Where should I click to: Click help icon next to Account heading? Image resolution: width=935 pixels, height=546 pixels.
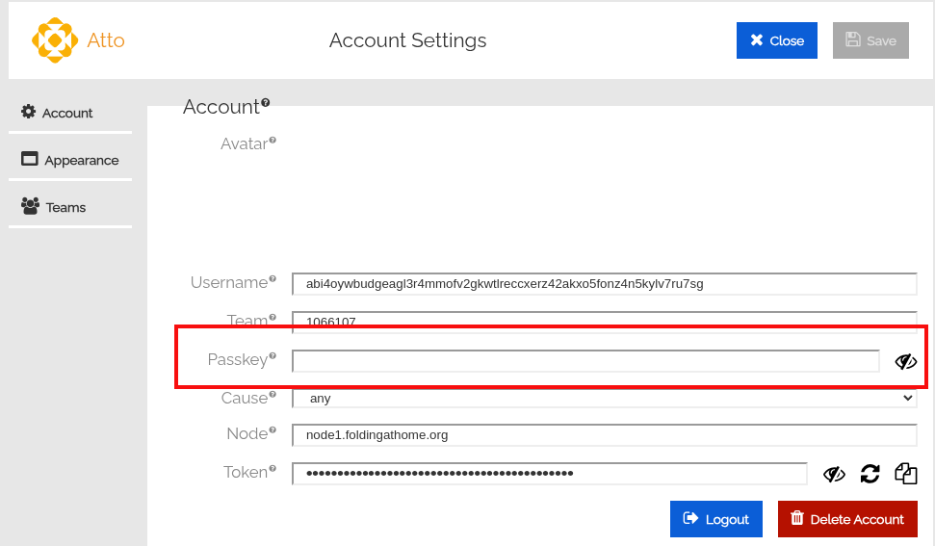266,102
